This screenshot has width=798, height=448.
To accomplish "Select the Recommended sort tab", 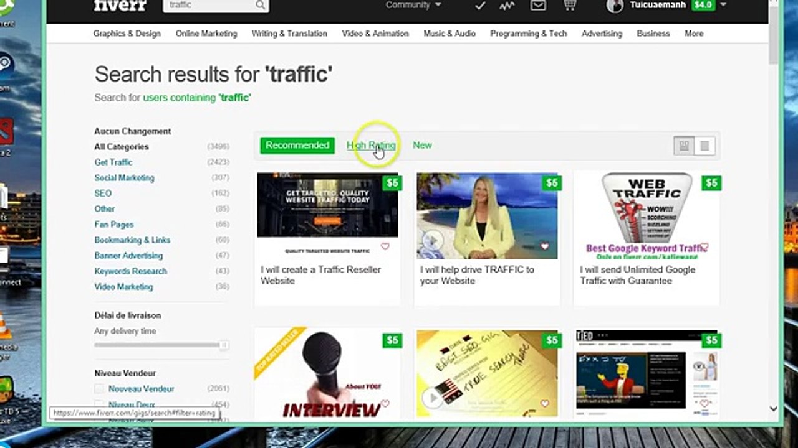I will pos(297,145).
